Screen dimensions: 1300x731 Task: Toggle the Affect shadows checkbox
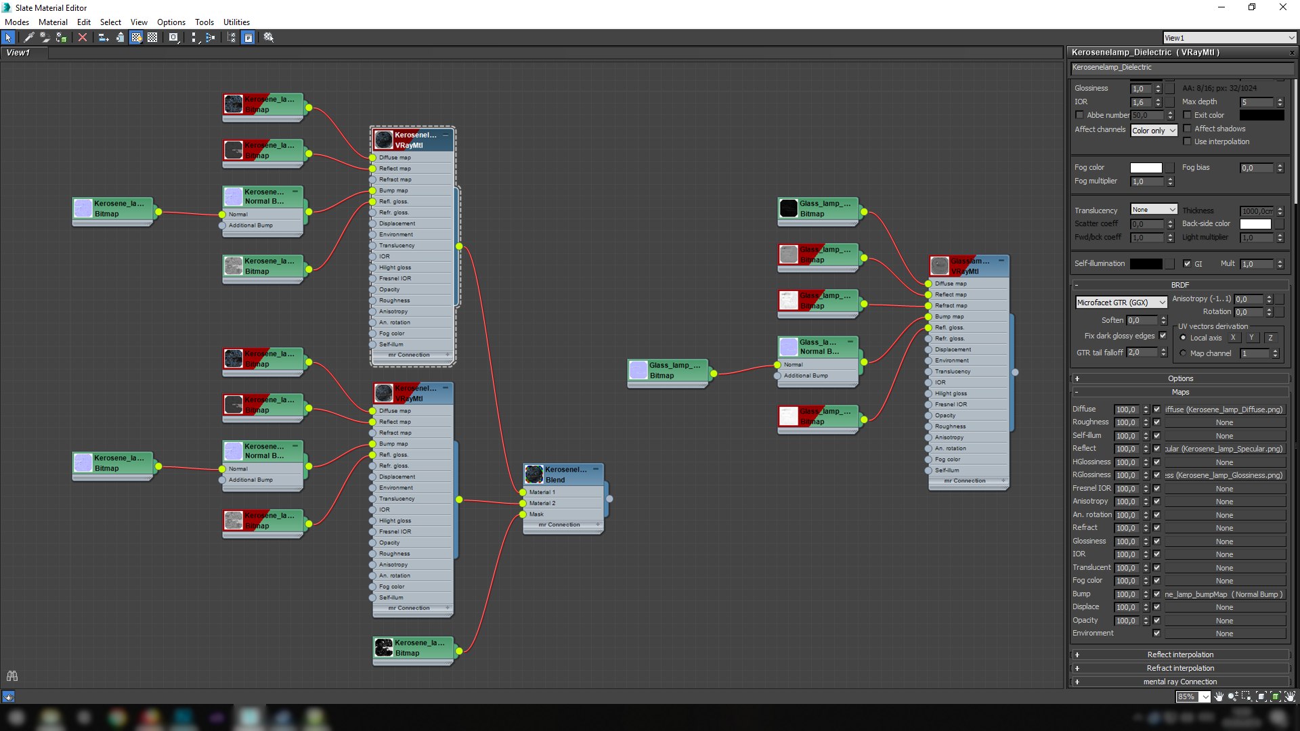1187,129
